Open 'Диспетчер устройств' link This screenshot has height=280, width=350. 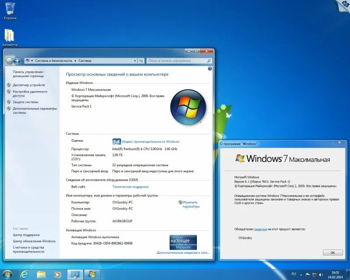[28, 85]
